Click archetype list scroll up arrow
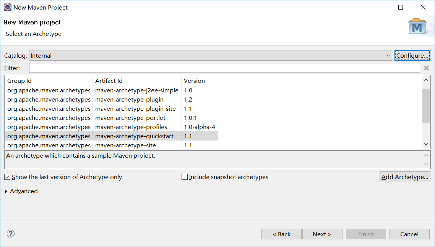435x247 pixels. coord(426,80)
